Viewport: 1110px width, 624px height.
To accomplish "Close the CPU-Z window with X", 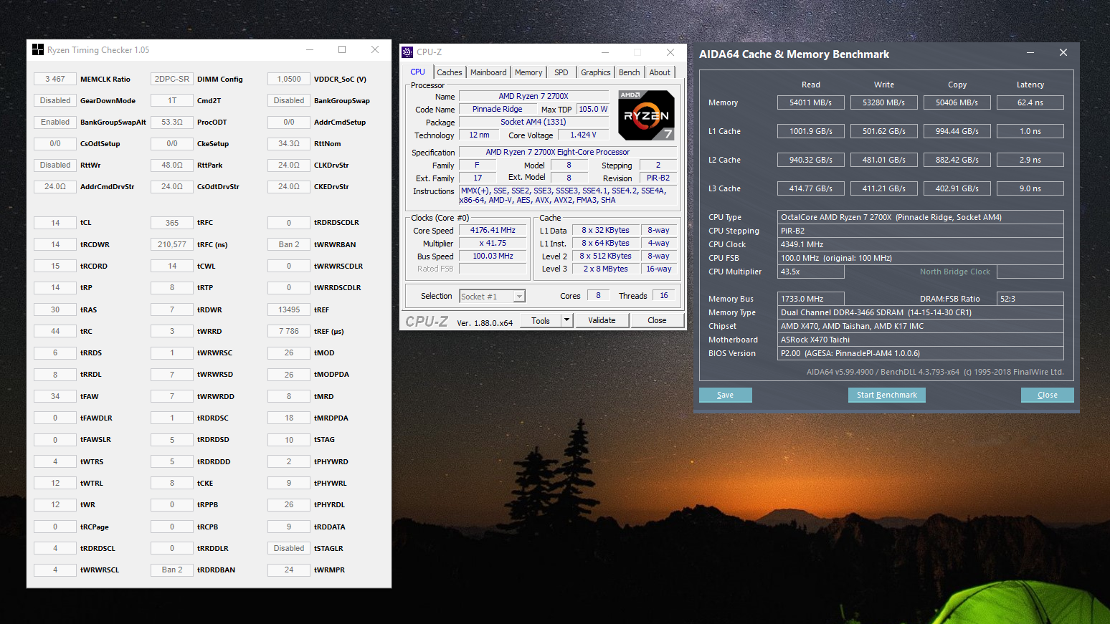I will click(670, 52).
